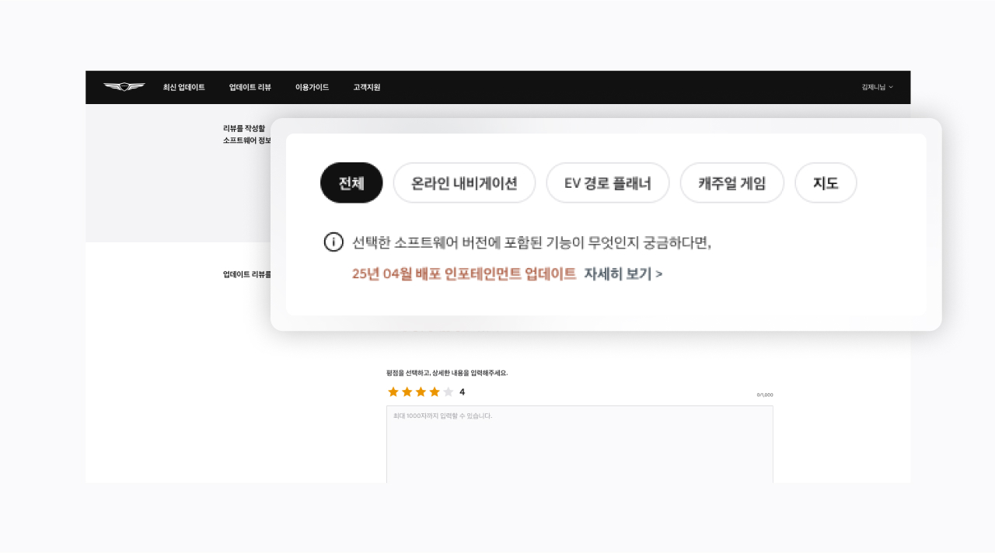Set rating to two stars
This screenshot has width=995, height=553.
coord(407,391)
